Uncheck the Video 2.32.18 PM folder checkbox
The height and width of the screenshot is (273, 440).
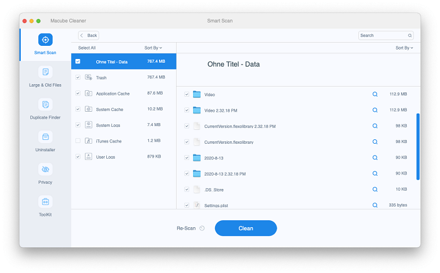[x=187, y=110]
